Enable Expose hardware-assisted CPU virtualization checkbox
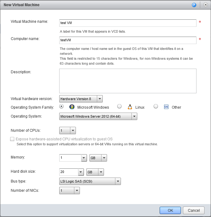Viewport: 211px width, 217px height. [12, 139]
